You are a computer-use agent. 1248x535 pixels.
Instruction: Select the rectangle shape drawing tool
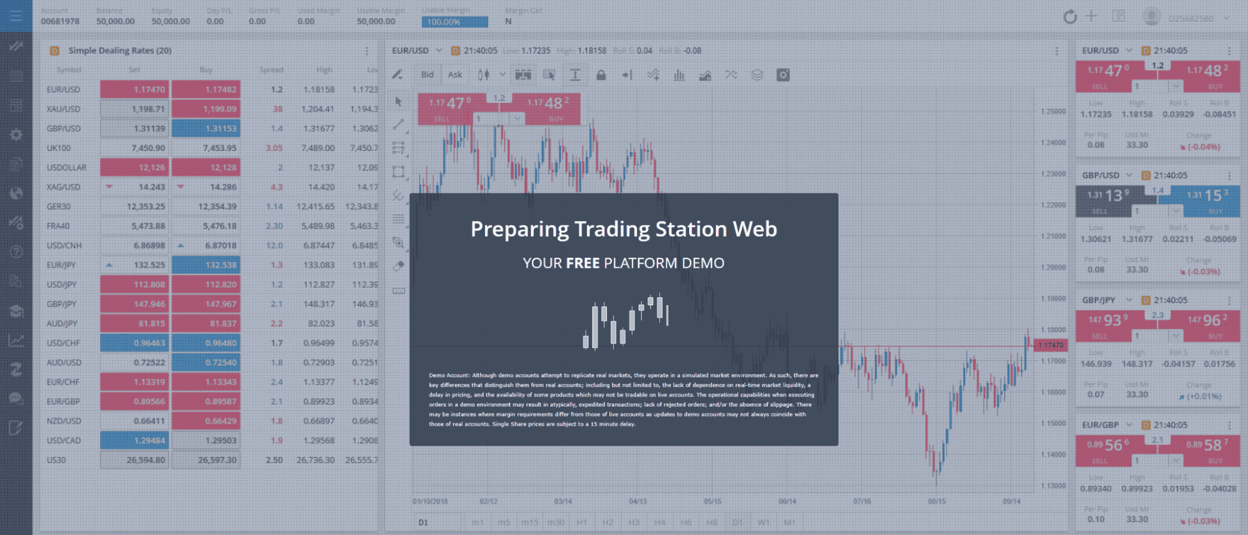pos(398,172)
